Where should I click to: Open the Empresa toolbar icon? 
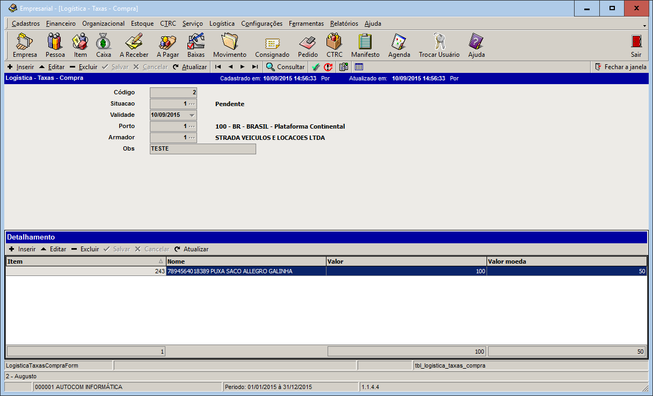click(25, 46)
